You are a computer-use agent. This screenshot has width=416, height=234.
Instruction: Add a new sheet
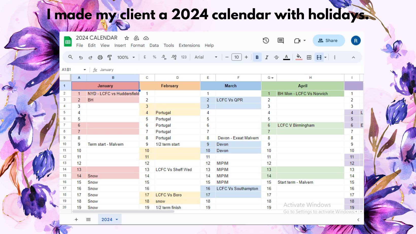(76, 220)
